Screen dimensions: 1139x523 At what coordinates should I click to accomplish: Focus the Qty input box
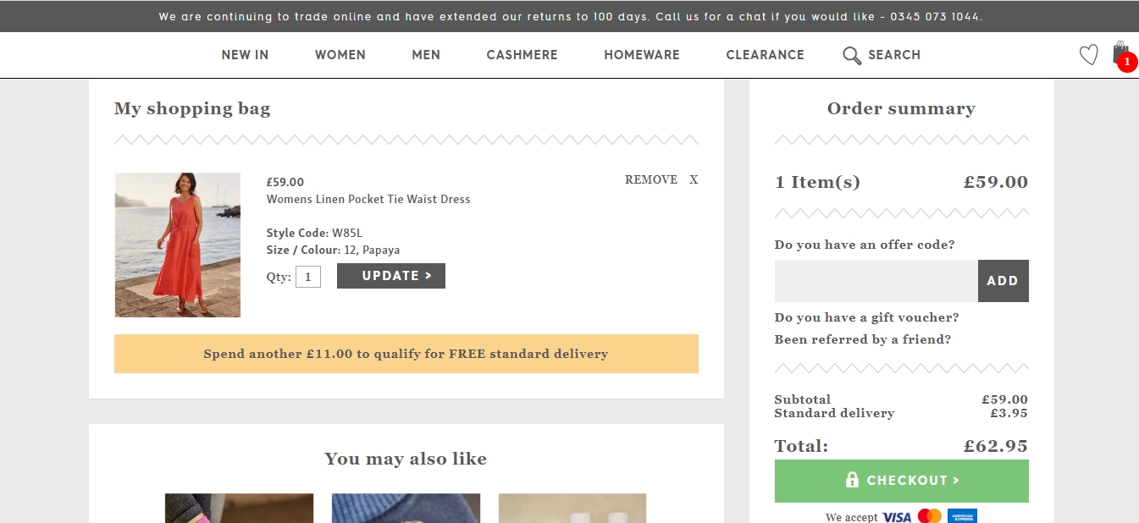[308, 277]
